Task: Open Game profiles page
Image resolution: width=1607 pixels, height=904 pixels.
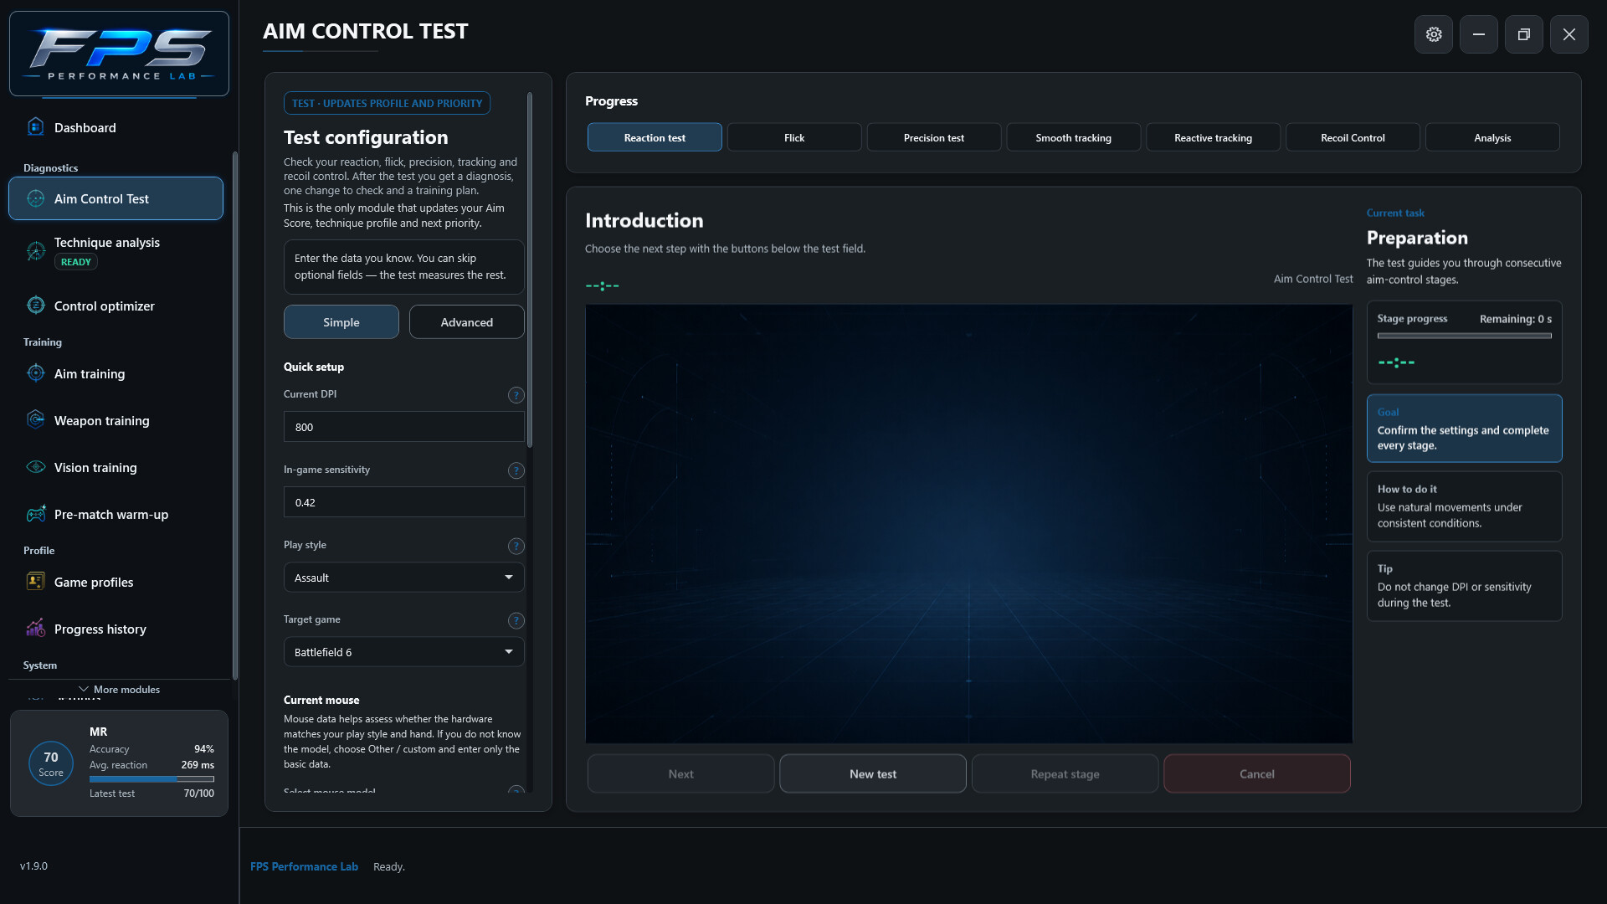Action: point(116,582)
